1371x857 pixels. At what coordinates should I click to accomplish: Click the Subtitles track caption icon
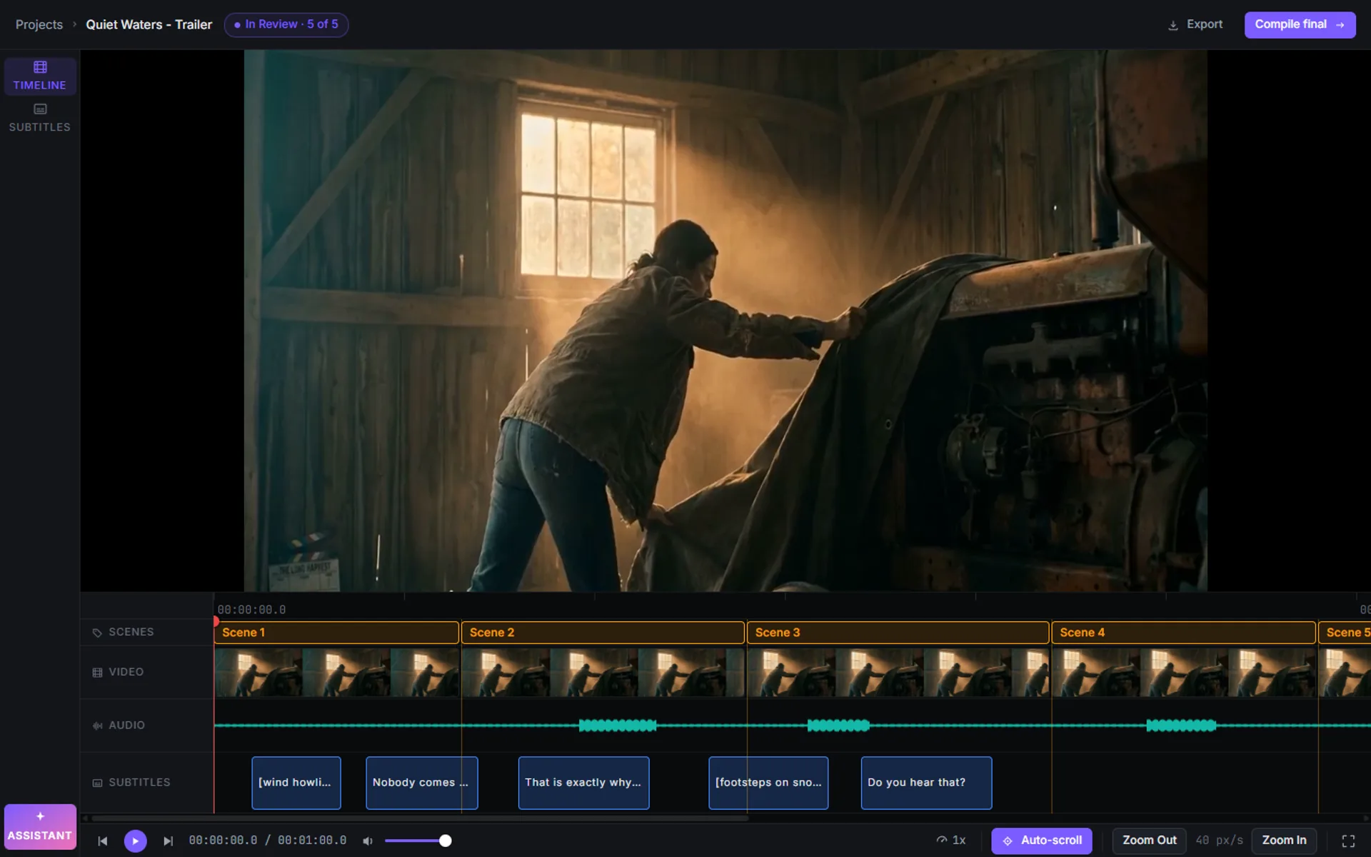point(97,783)
